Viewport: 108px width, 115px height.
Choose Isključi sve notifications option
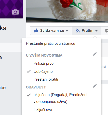43,110
